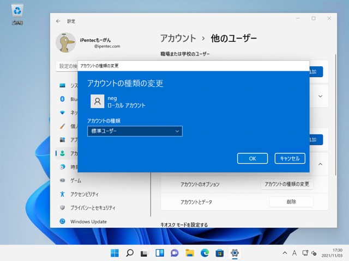Click キャンセル in the account type dialog
Image resolution: width=349 pixels, height=261 pixels.
tap(290, 158)
